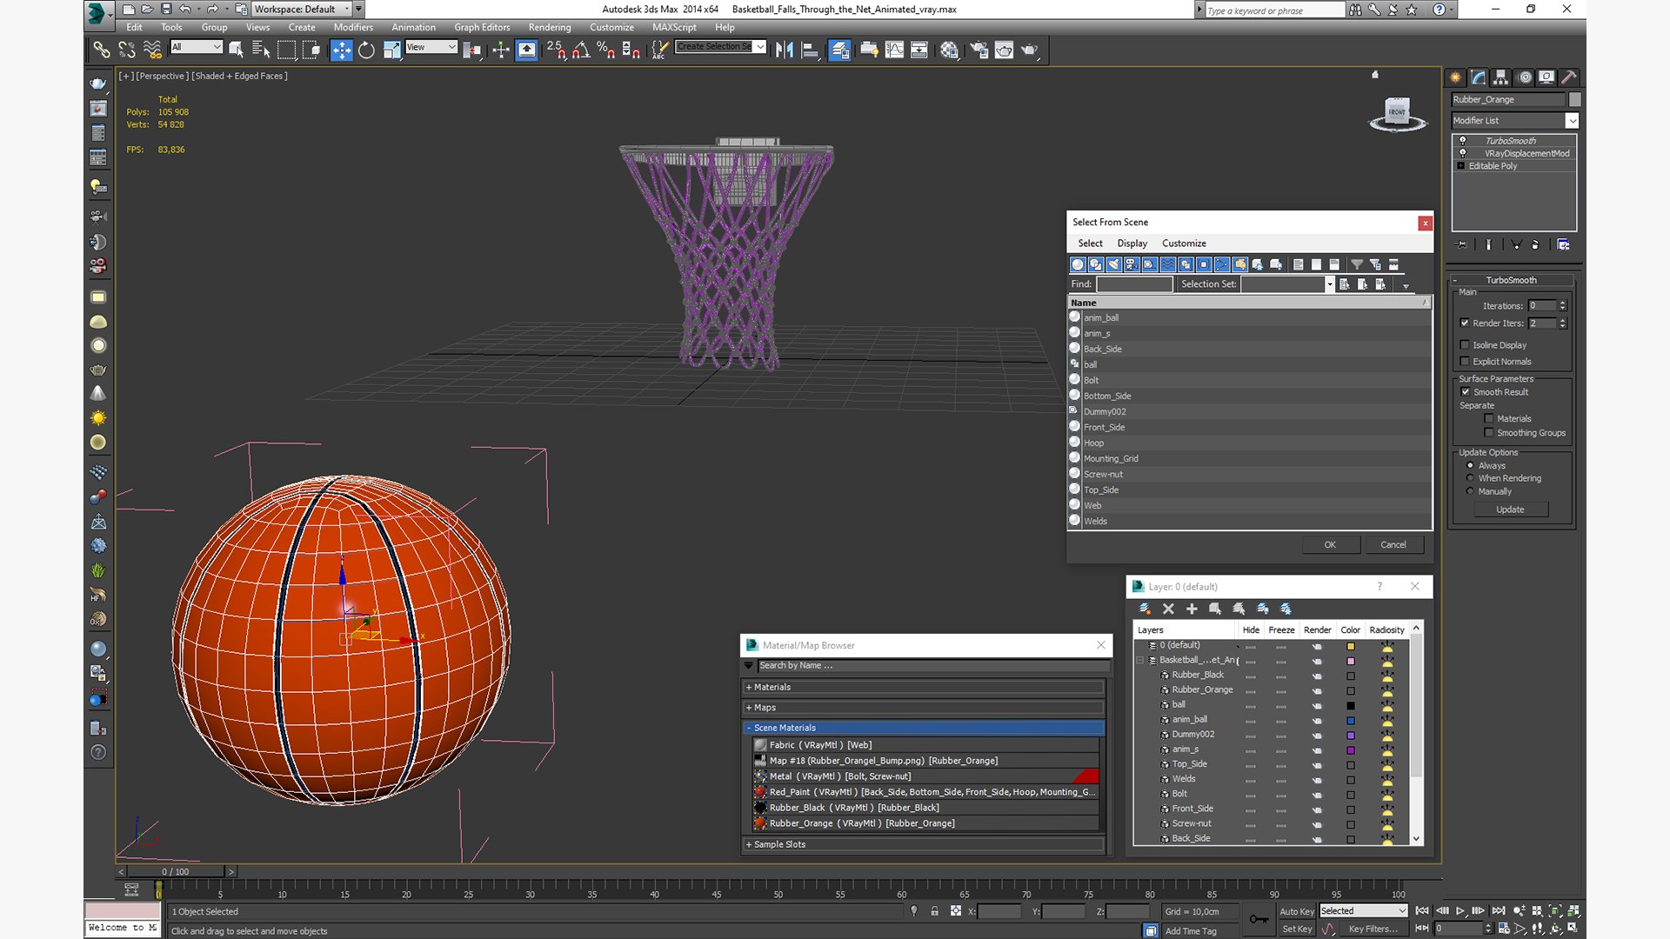Open the Graph Editors menu
This screenshot has height=939, width=1670.
(x=482, y=27)
